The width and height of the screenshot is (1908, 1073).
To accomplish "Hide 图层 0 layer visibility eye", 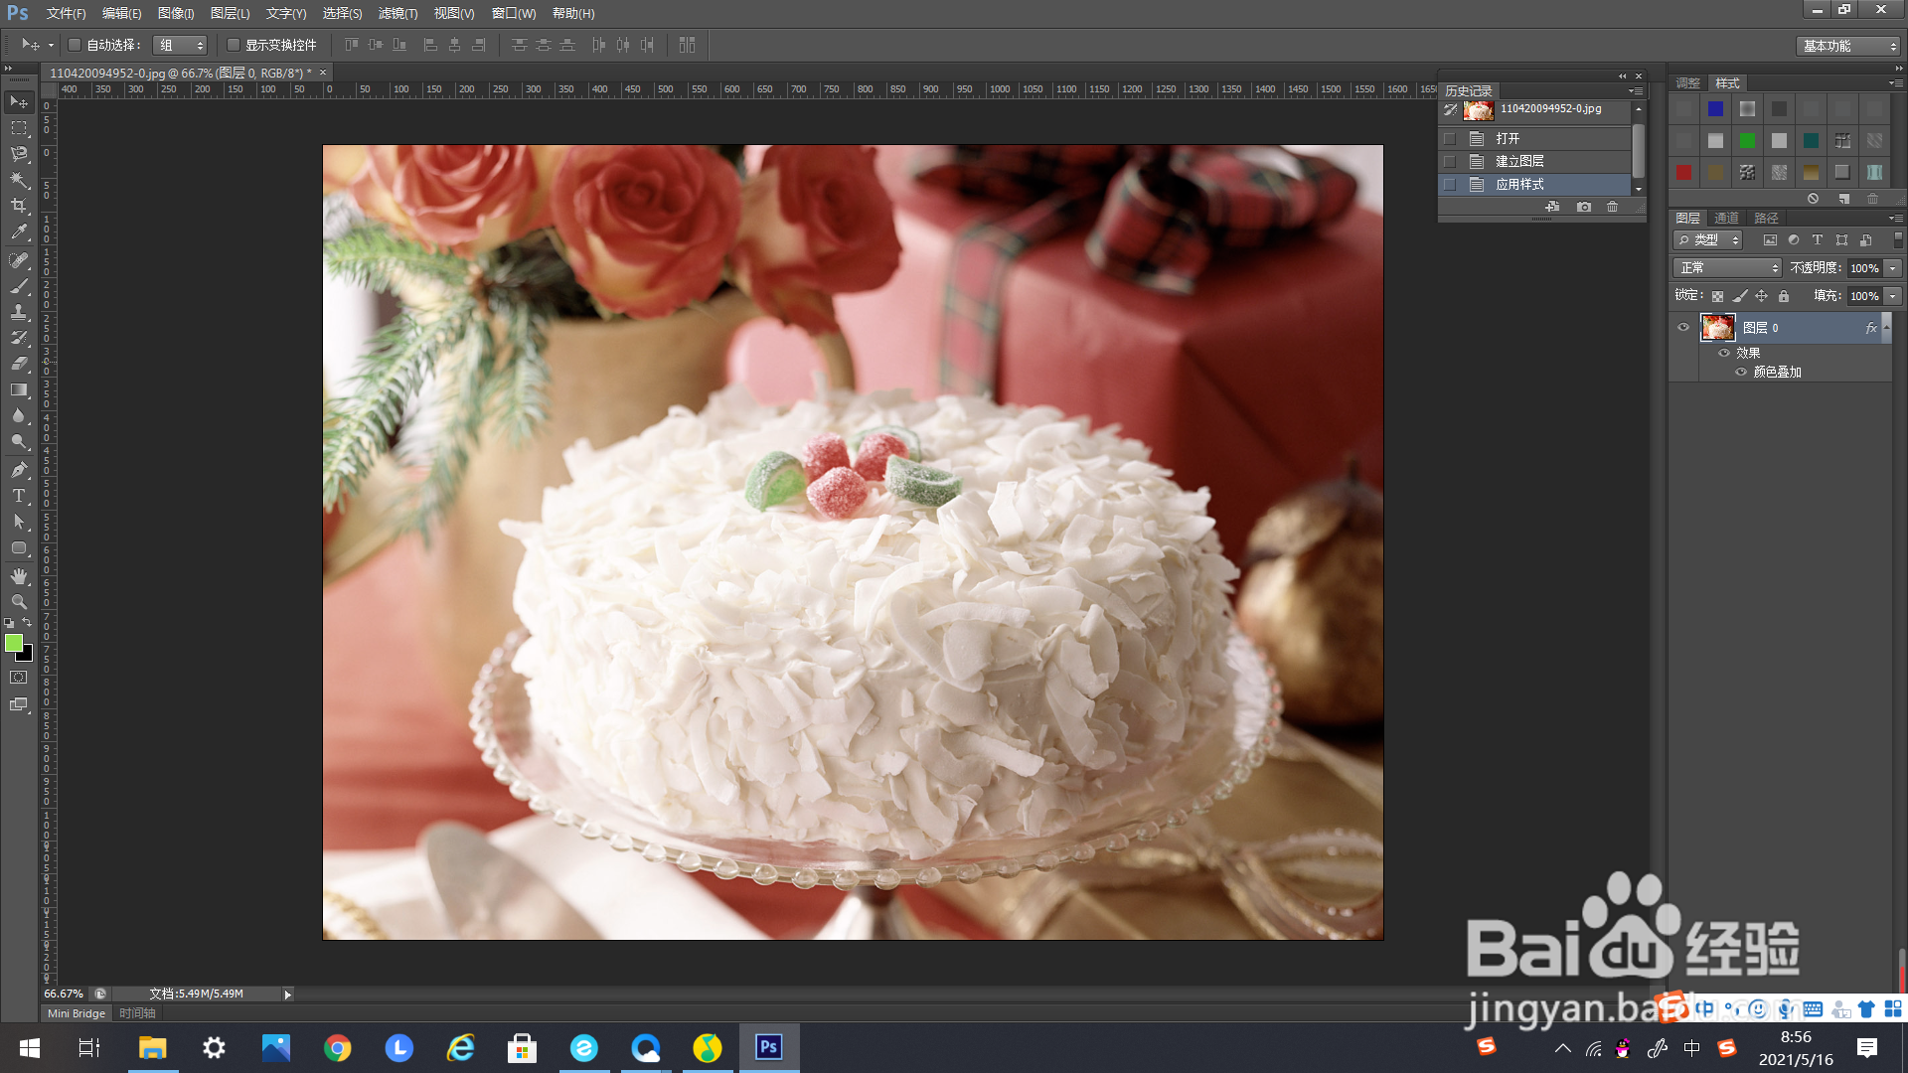I will 1683,327.
